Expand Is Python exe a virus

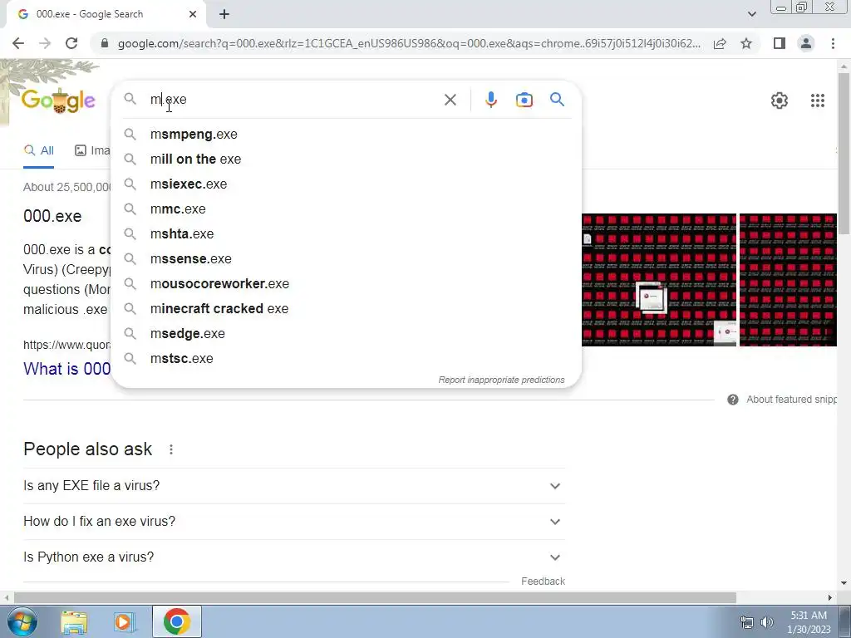point(293,557)
